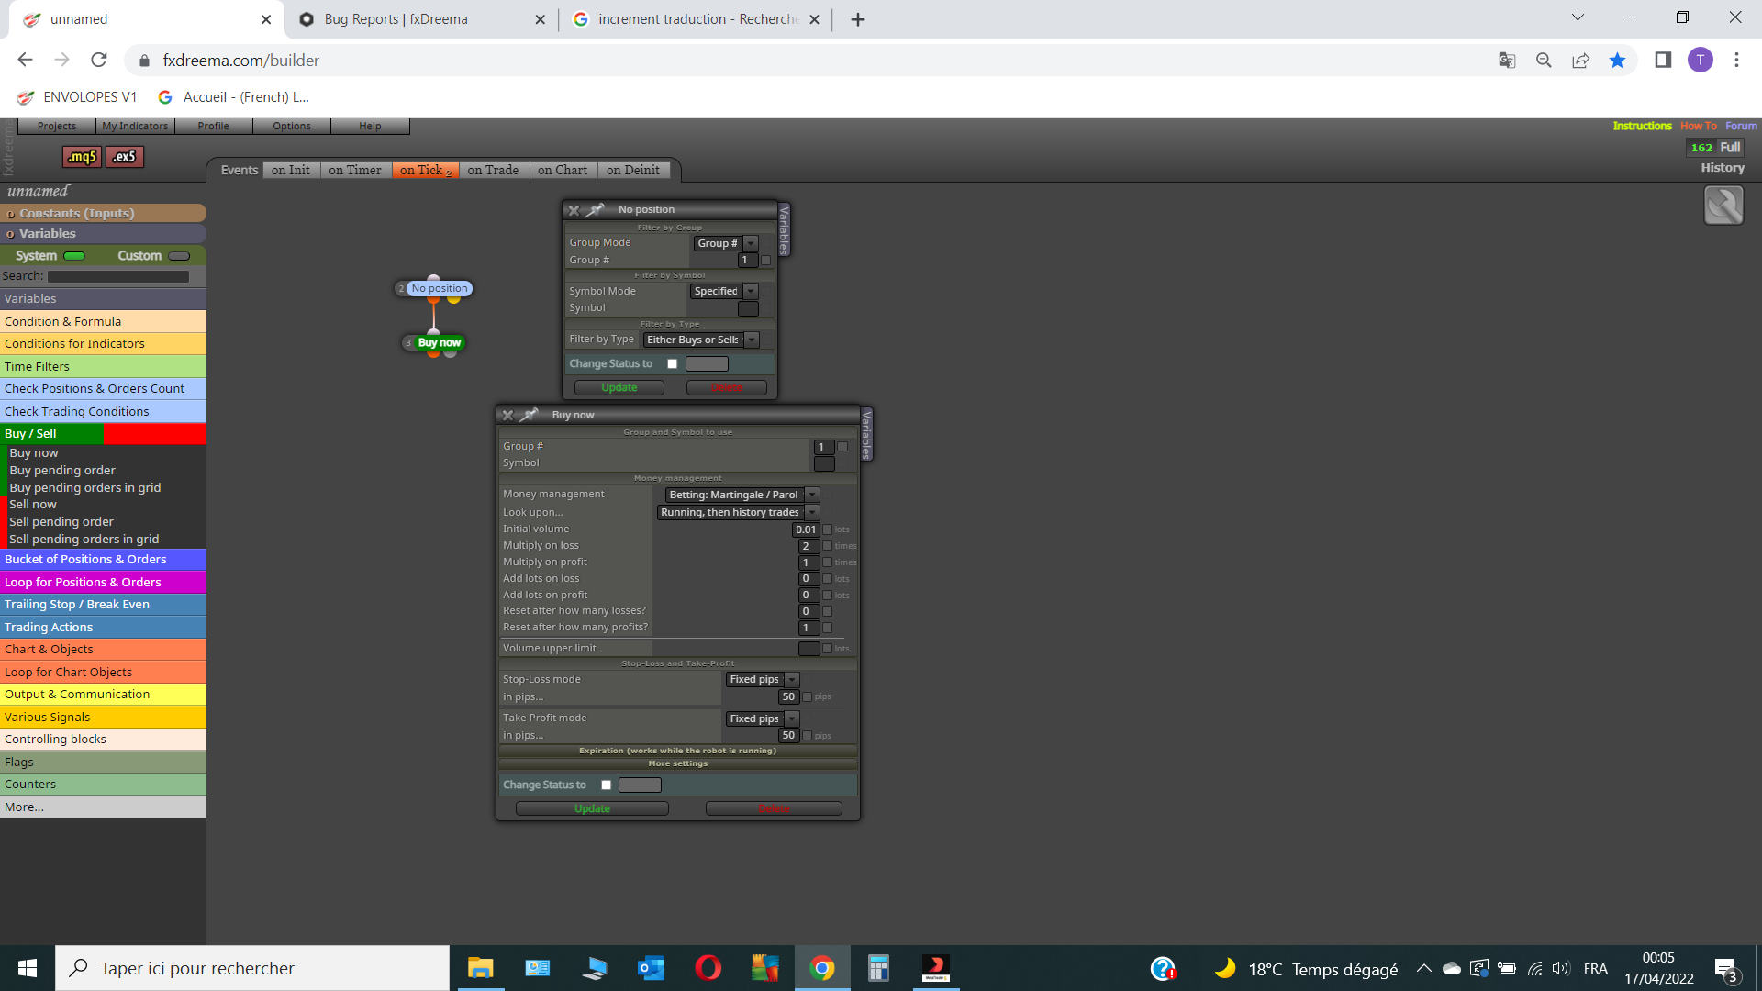1762x991 pixels.
Task: Tick Group # checkbox in No position panel
Action: coord(765,261)
